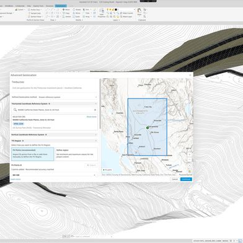
Task: Click Make Current layer tool
Action: pyautogui.click(x=126, y=13)
